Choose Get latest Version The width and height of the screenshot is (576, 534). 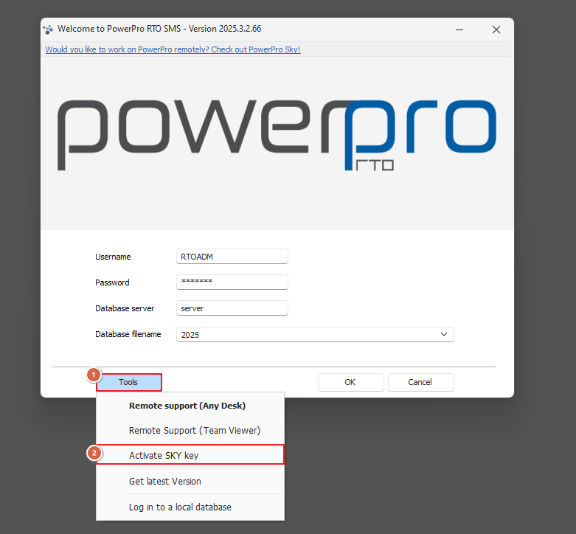coord(190,481)
